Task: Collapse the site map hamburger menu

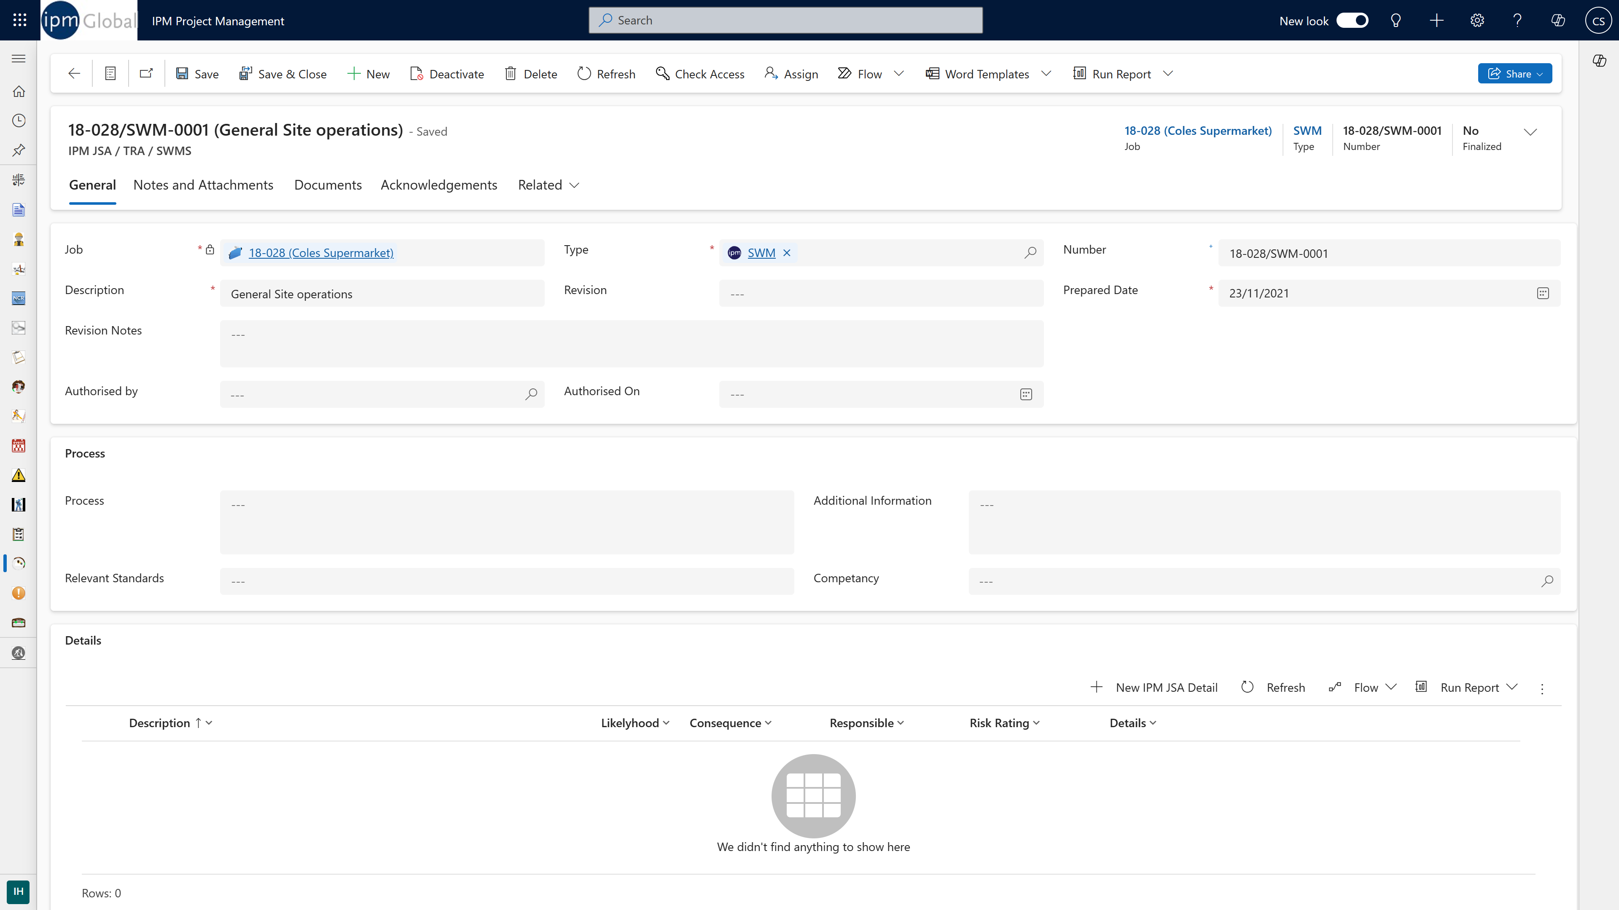Action: click(19, 59)
